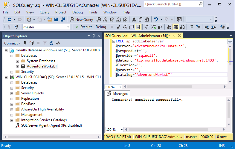Image resolution: width=235 pixels, height=149 pixels.
Task: Open the Activity Monitor icon
Action: point(179,19)
